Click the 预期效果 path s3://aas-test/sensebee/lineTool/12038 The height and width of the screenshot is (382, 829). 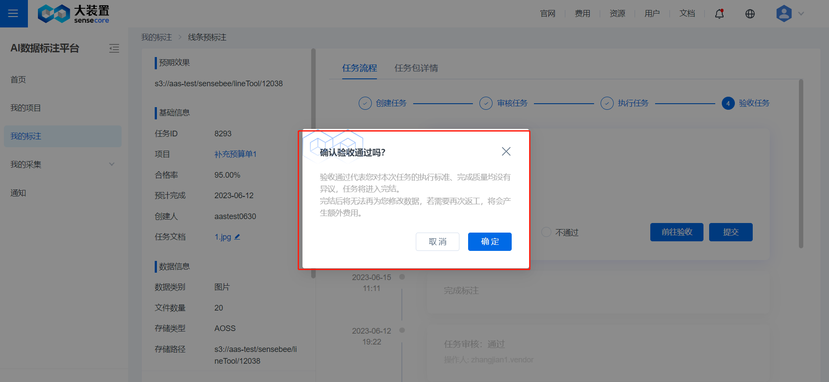tap(219, 84)
